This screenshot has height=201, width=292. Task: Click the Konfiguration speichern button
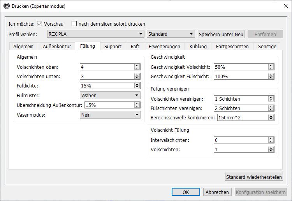[x=261, y=192]
